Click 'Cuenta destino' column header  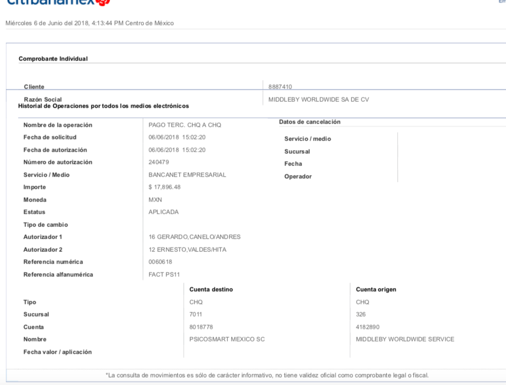(x=211, y=290)
